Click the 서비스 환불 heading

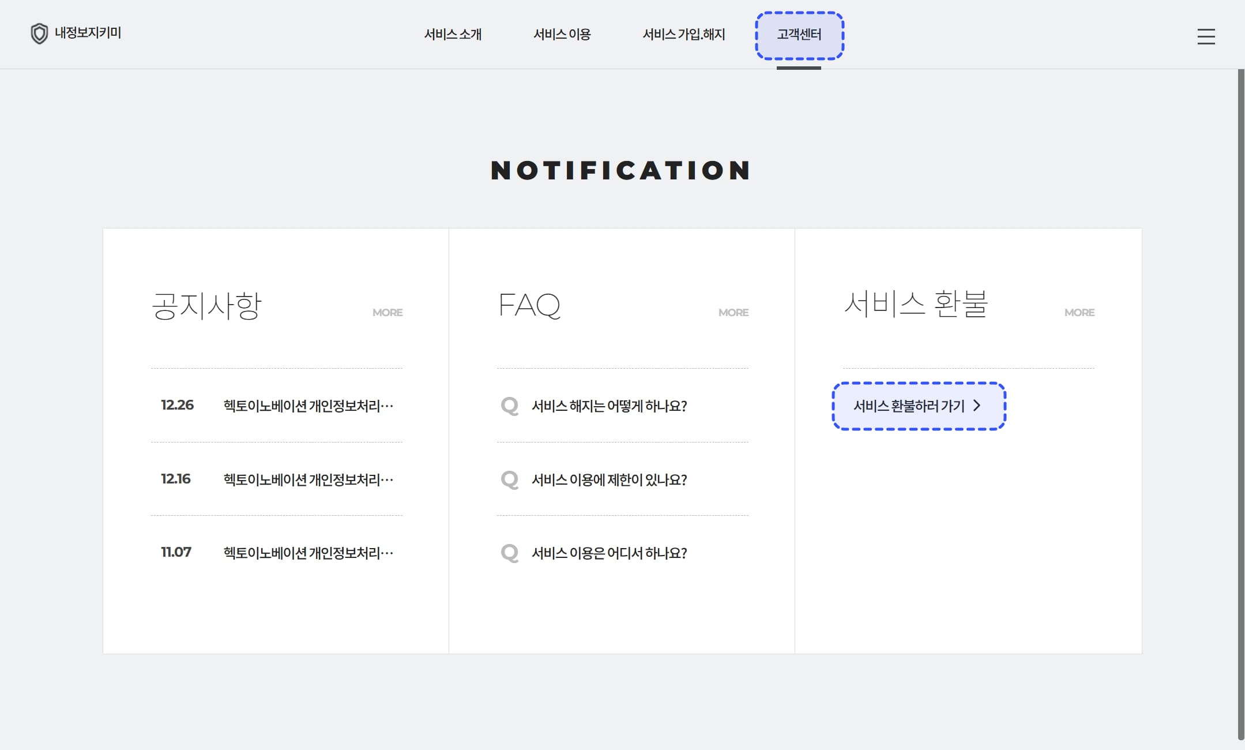[916, 303]
